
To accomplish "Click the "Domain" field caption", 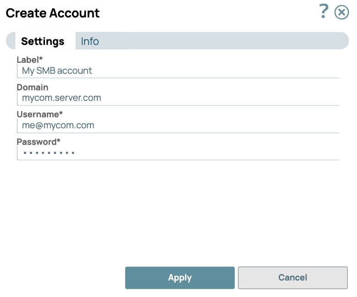I will coord(33,87).
